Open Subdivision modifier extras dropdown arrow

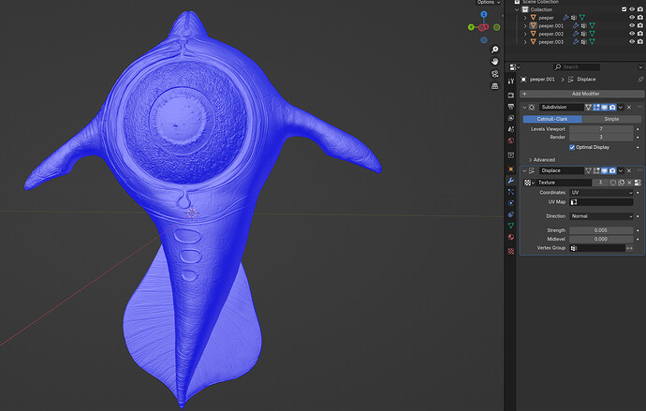point(621,107)
